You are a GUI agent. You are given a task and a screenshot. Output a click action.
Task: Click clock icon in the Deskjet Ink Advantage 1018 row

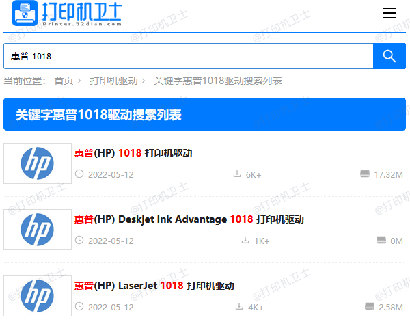tap(79, 240)
